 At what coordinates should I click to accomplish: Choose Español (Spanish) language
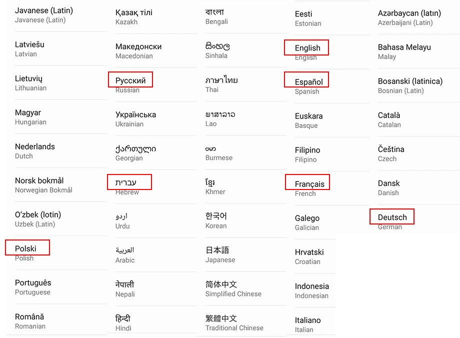click(x=308, y=82)
